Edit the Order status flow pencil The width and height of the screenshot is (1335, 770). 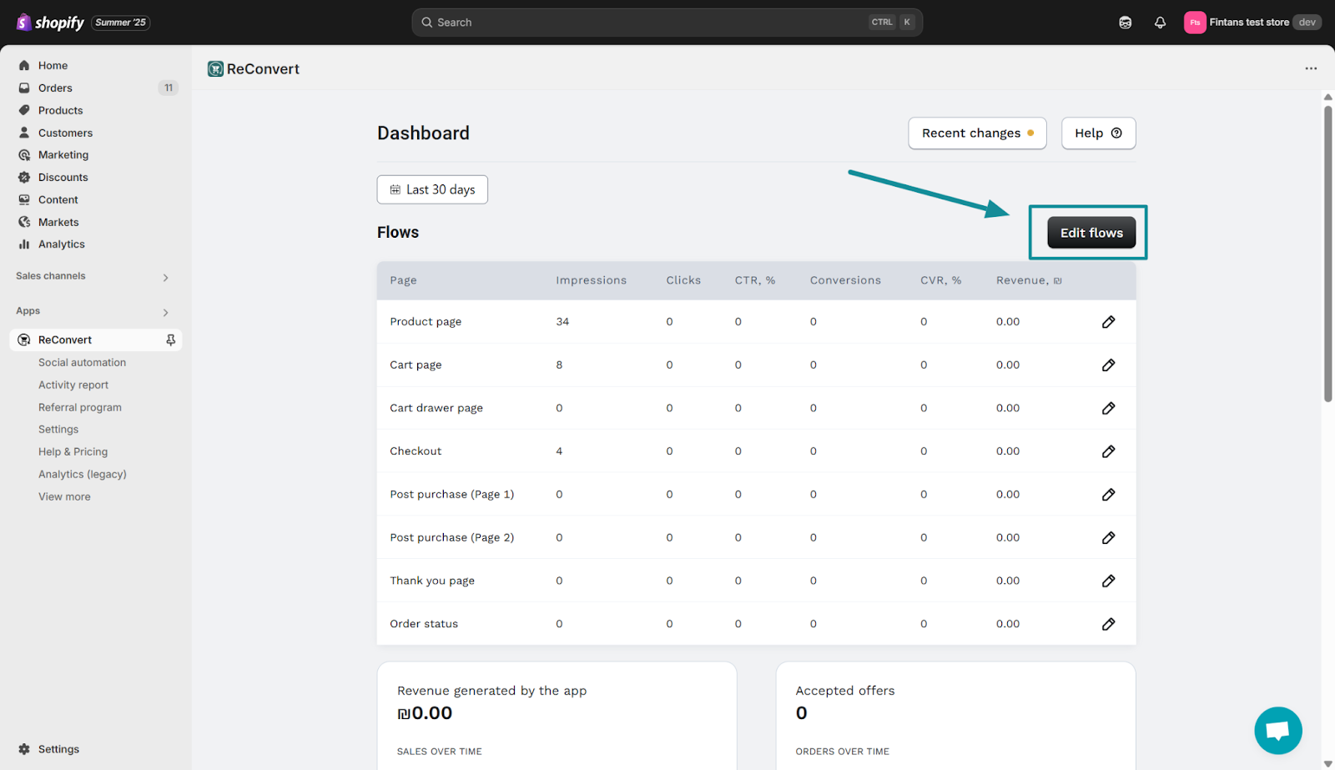coord(1108,624)
